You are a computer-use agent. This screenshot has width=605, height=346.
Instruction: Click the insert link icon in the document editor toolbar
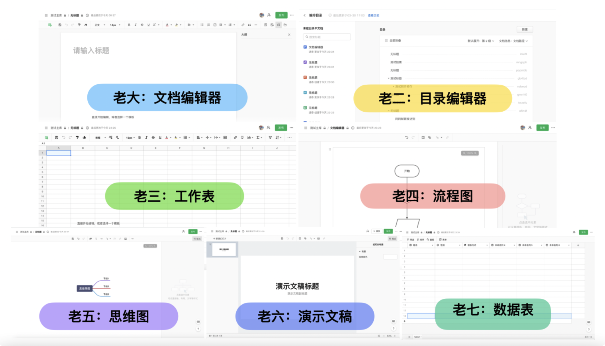tap(243, 25)
